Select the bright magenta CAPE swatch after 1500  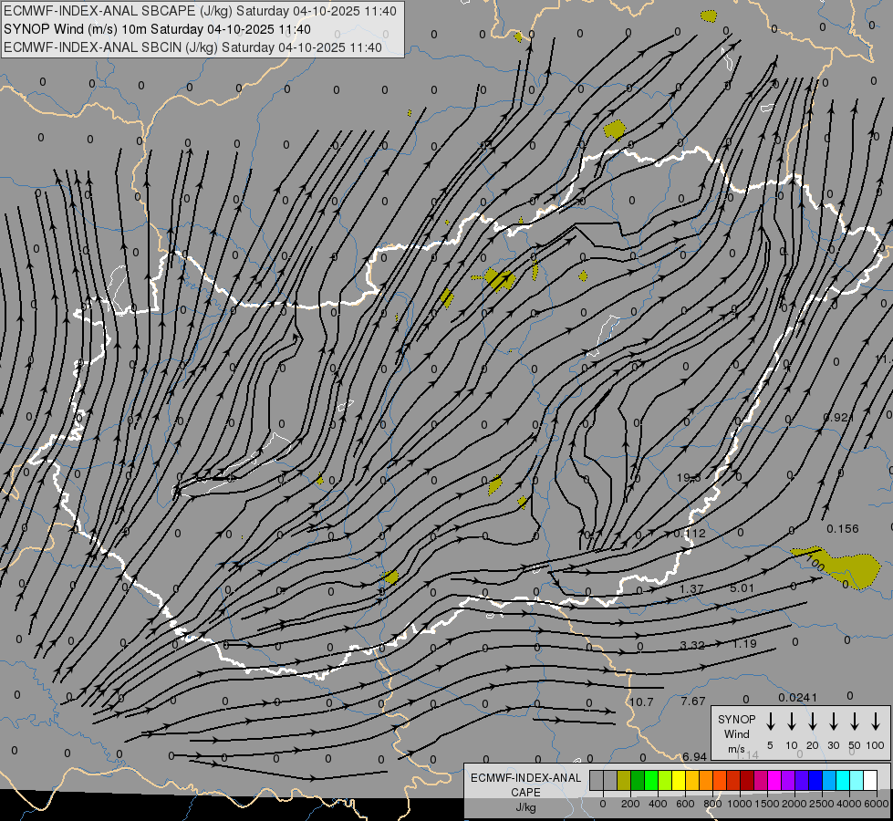(775, 780)
